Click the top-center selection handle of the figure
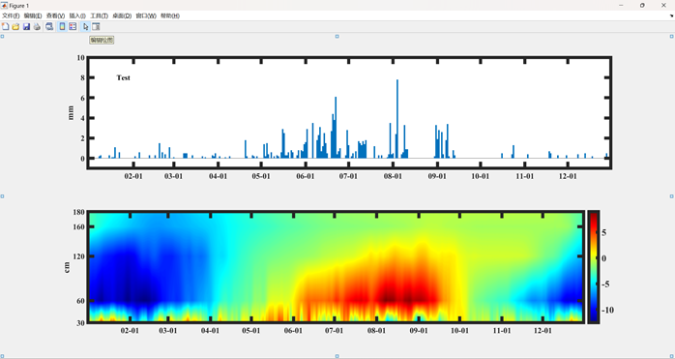This screenshot has width=675, height=359. click(337, 36)
